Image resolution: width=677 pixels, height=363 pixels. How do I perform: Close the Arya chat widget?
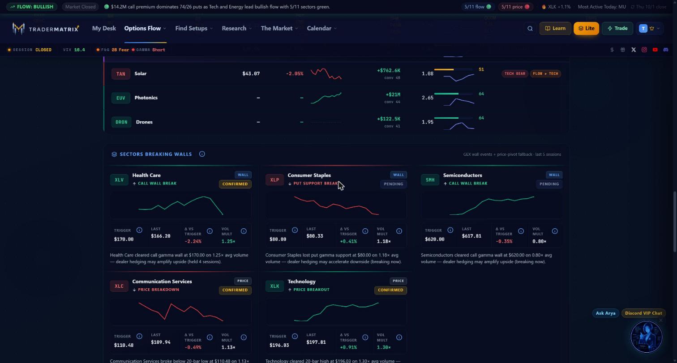pyautogui.click(x=660, y=320)
